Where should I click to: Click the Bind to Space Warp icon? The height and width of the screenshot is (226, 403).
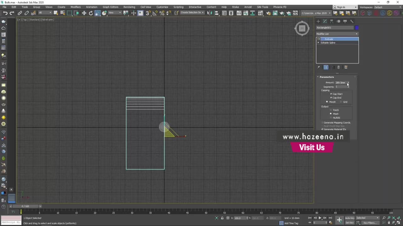[33, 13]
